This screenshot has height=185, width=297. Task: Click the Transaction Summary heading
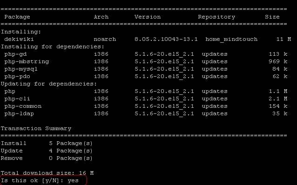[36, 128]
